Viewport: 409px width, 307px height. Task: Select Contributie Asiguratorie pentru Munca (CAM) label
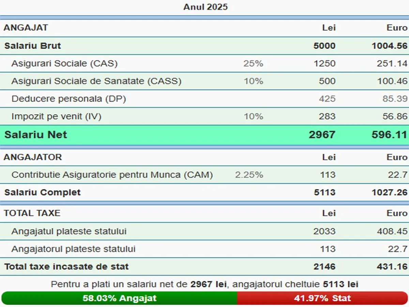(112, 175)
